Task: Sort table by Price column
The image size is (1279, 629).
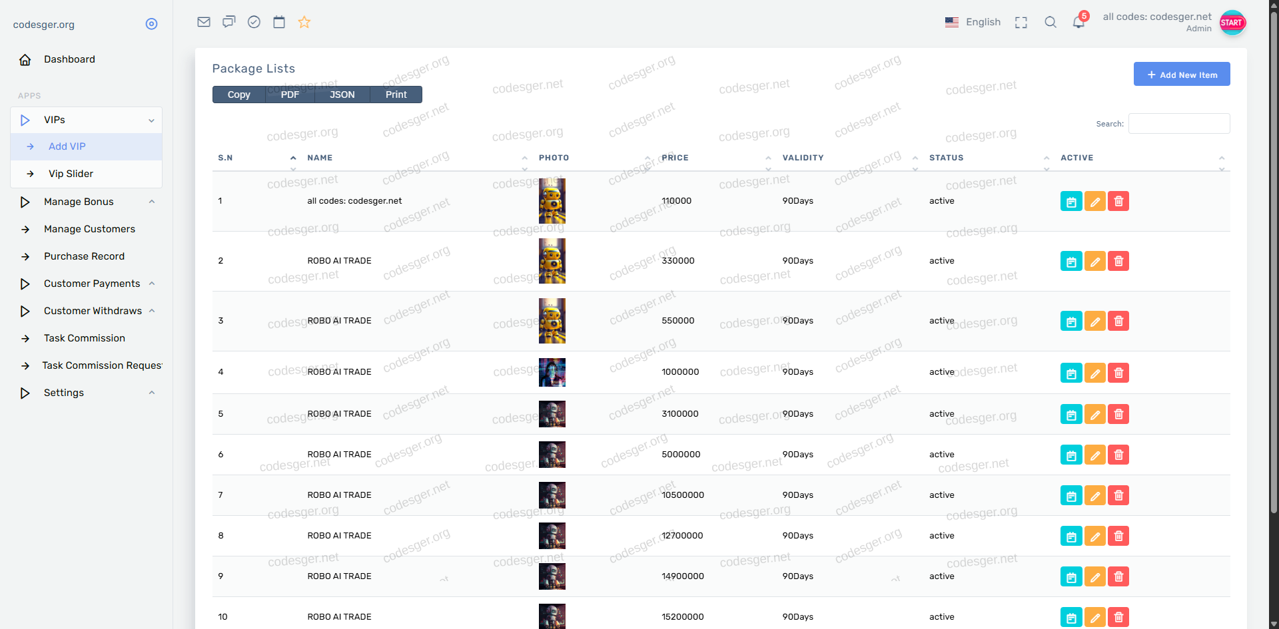Action: point(675,158)
